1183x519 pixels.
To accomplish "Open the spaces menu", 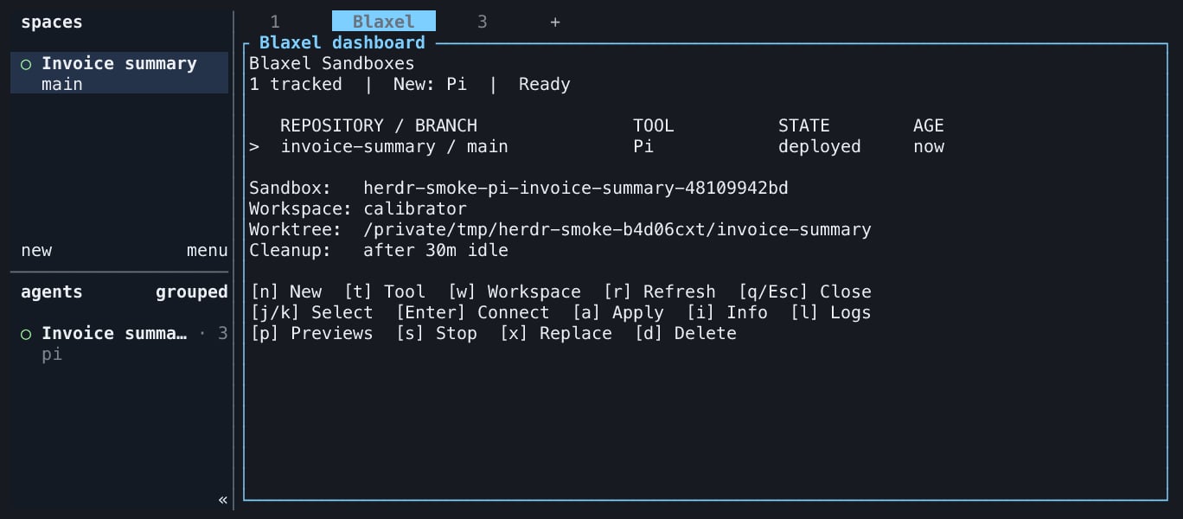I will [x=208, y=251].
